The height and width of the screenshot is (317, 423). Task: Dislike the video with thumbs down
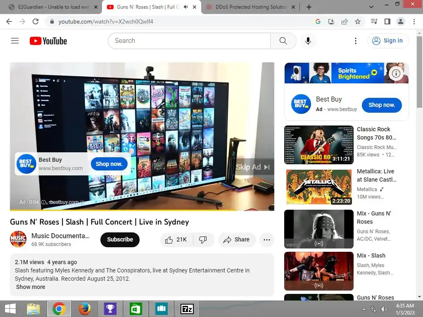pos(203,240)
